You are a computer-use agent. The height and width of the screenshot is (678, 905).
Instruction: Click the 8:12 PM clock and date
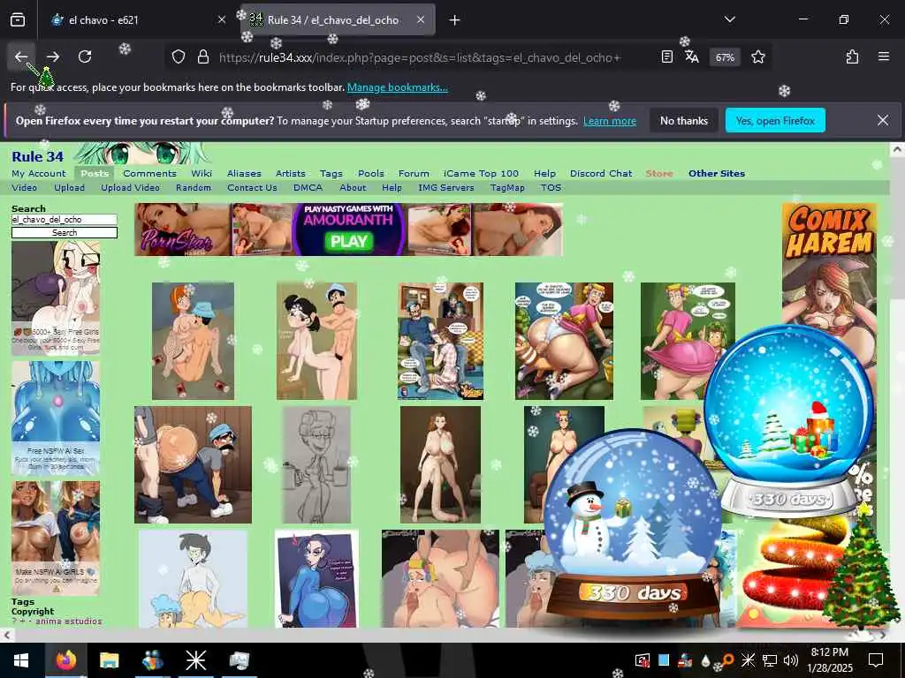pyautogui.click(x=829, y=660)
